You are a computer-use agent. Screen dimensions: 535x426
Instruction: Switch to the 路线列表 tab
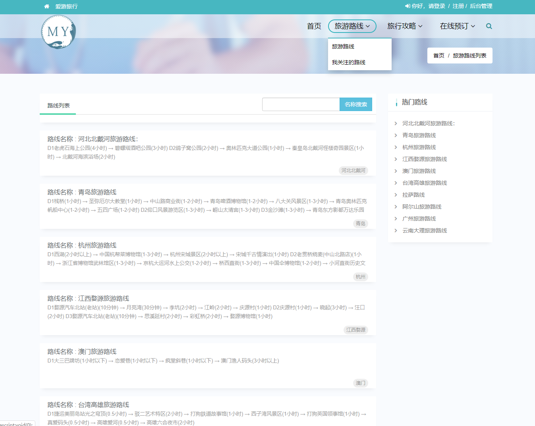click(58, 105)
